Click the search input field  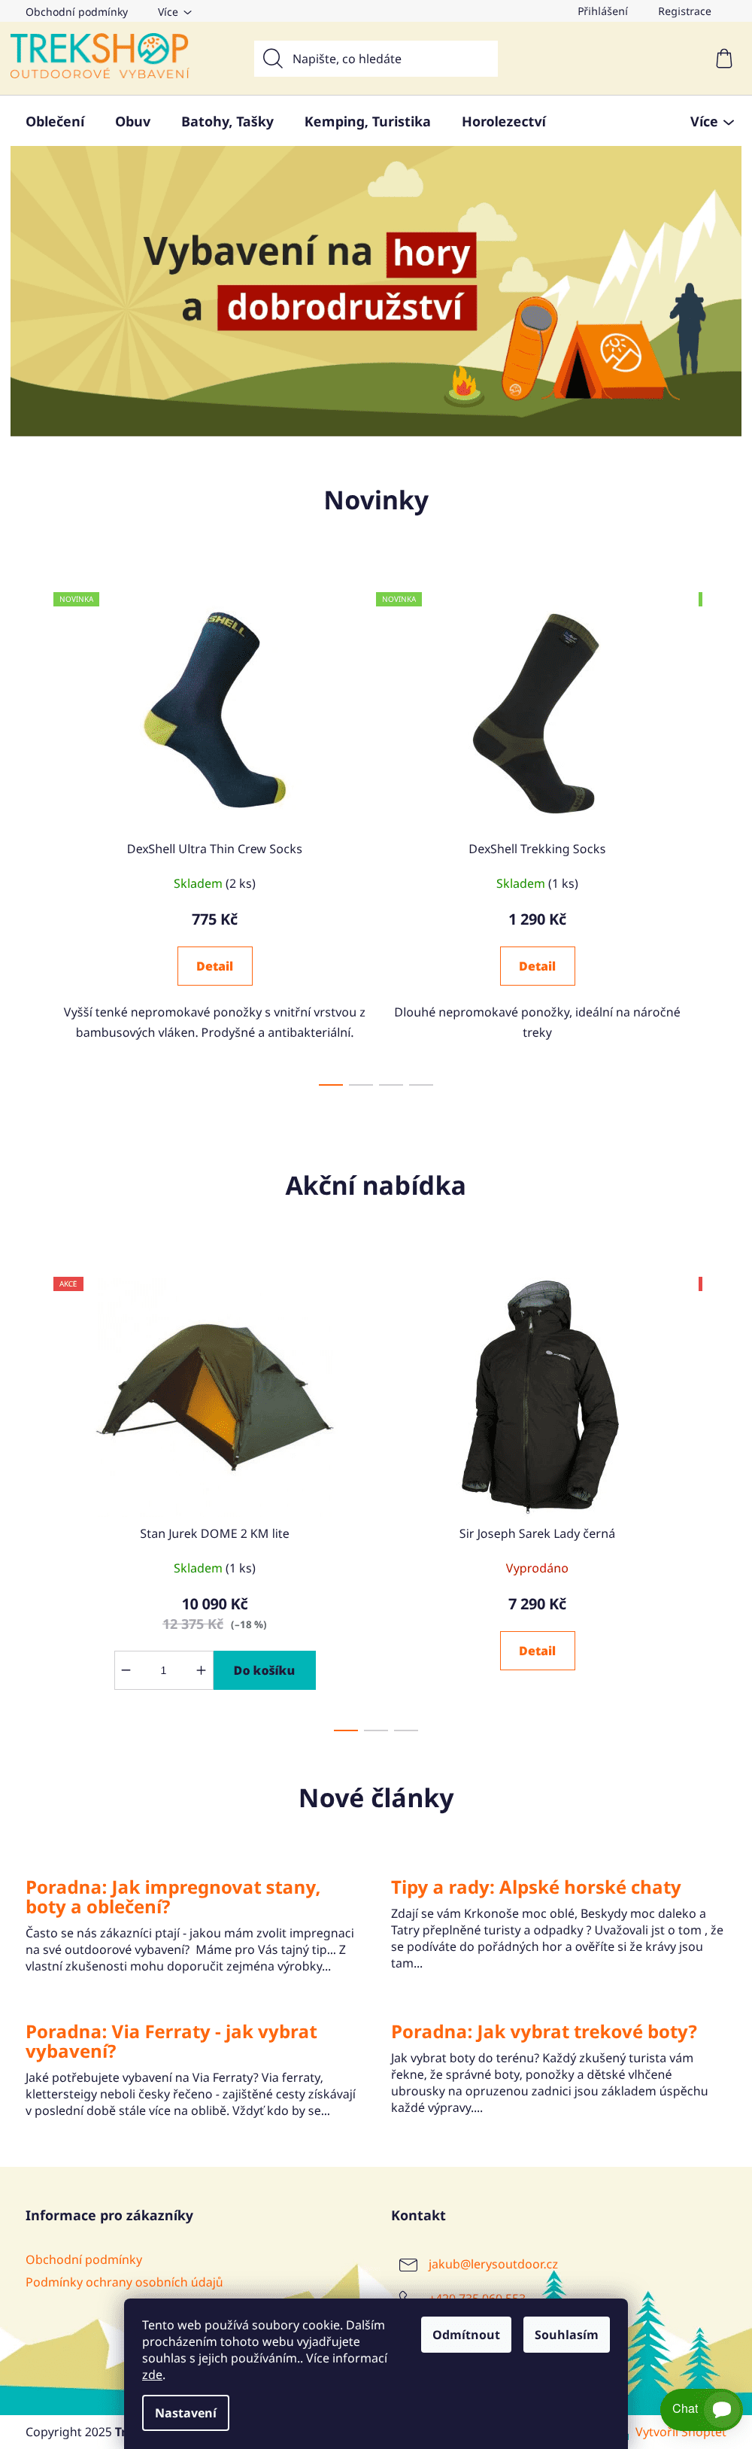tap(375, 59)
